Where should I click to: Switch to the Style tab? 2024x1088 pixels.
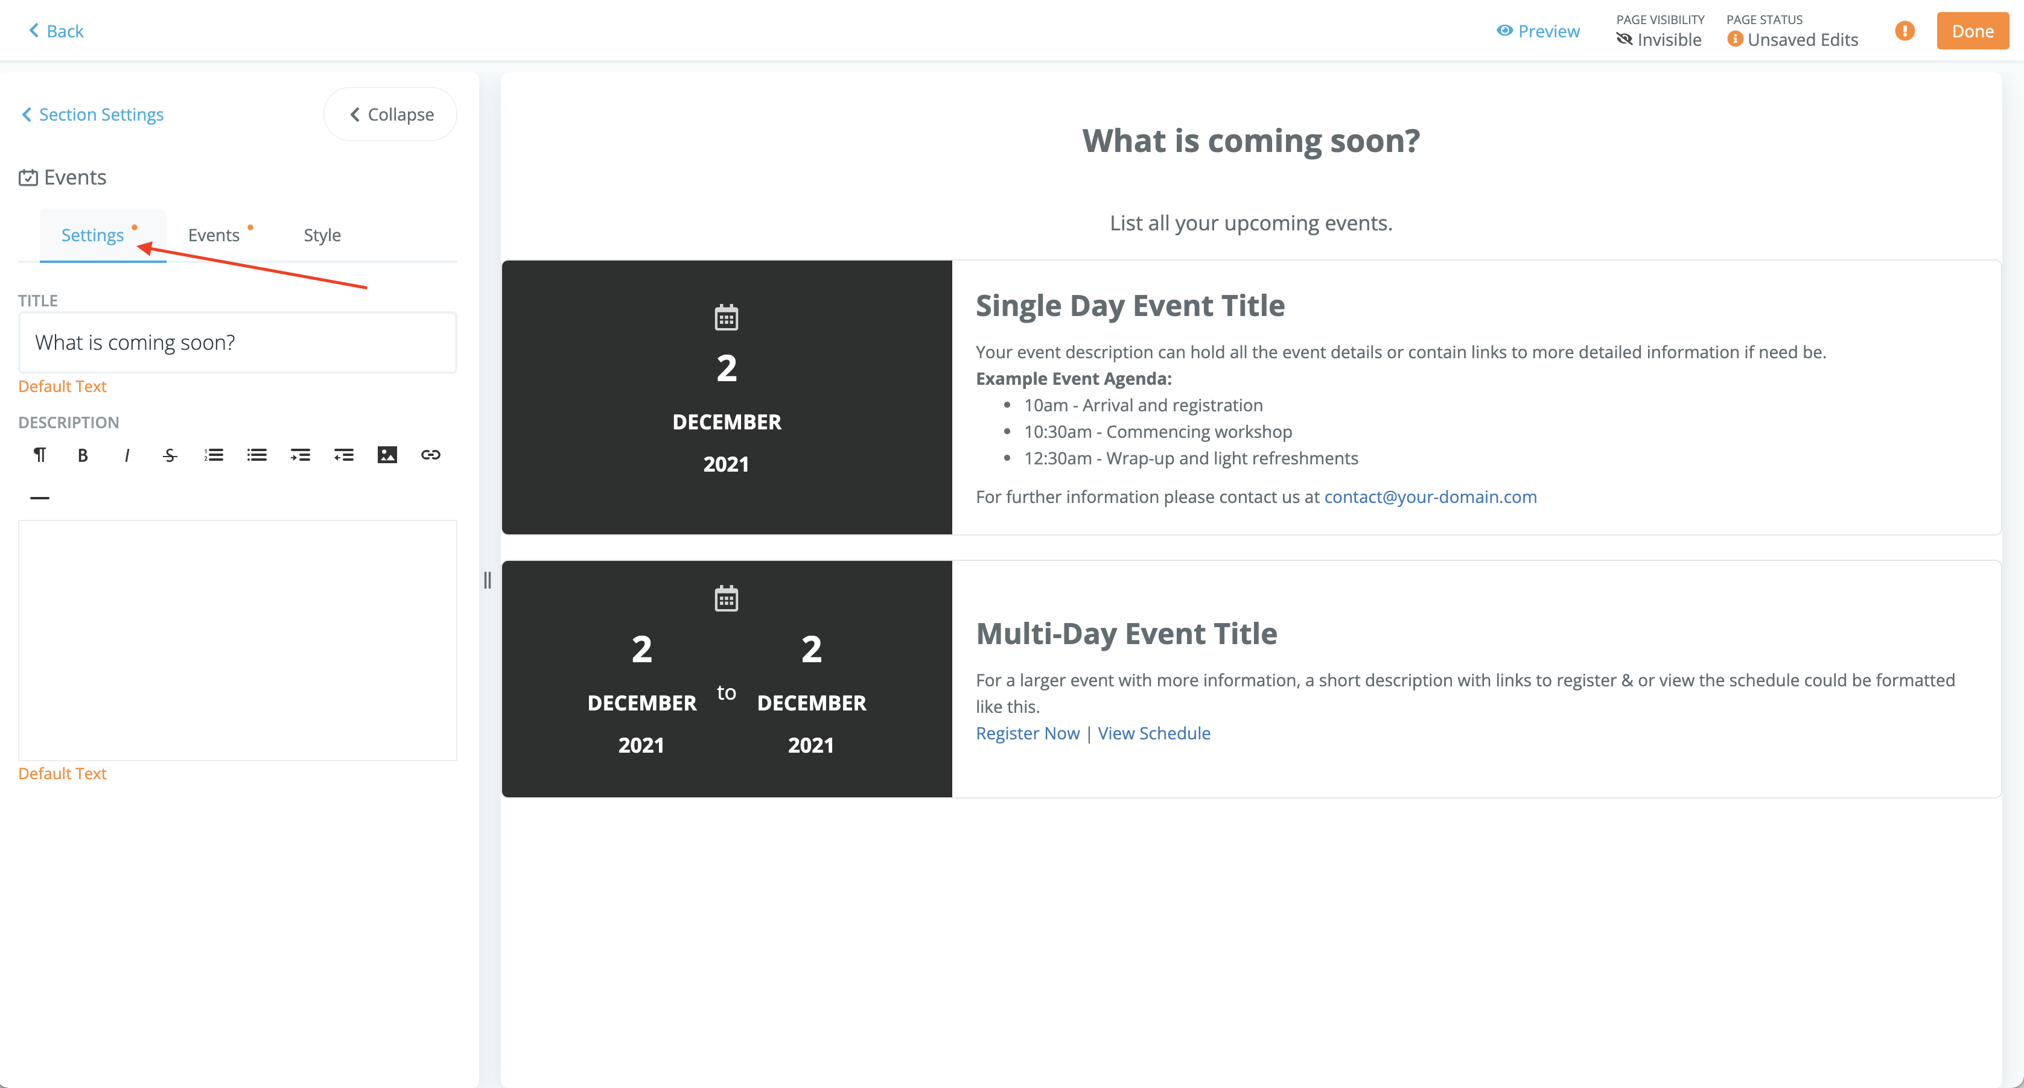pyautogui.click(x=322, y=235)
